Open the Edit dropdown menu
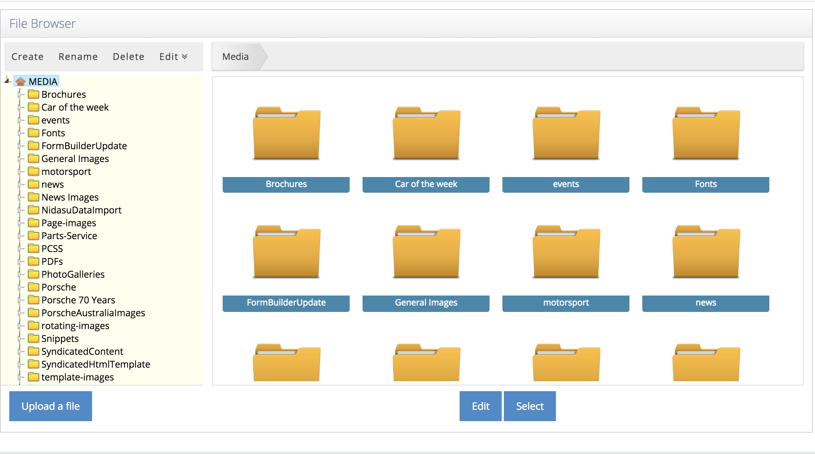 click(173, 56)
